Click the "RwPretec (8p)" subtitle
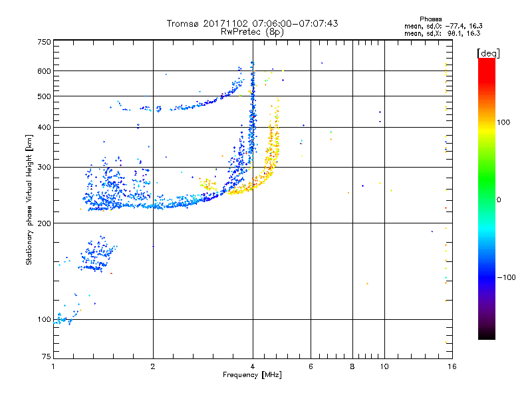The height and width of the screenshot is (399, 532). pos(252,32)
